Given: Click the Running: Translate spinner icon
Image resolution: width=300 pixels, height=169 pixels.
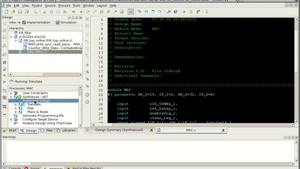Looking at the screenshot, I should click(11, 82).
